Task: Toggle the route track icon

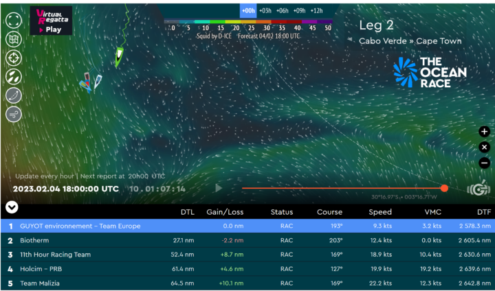Action: [x=14, y=95]
